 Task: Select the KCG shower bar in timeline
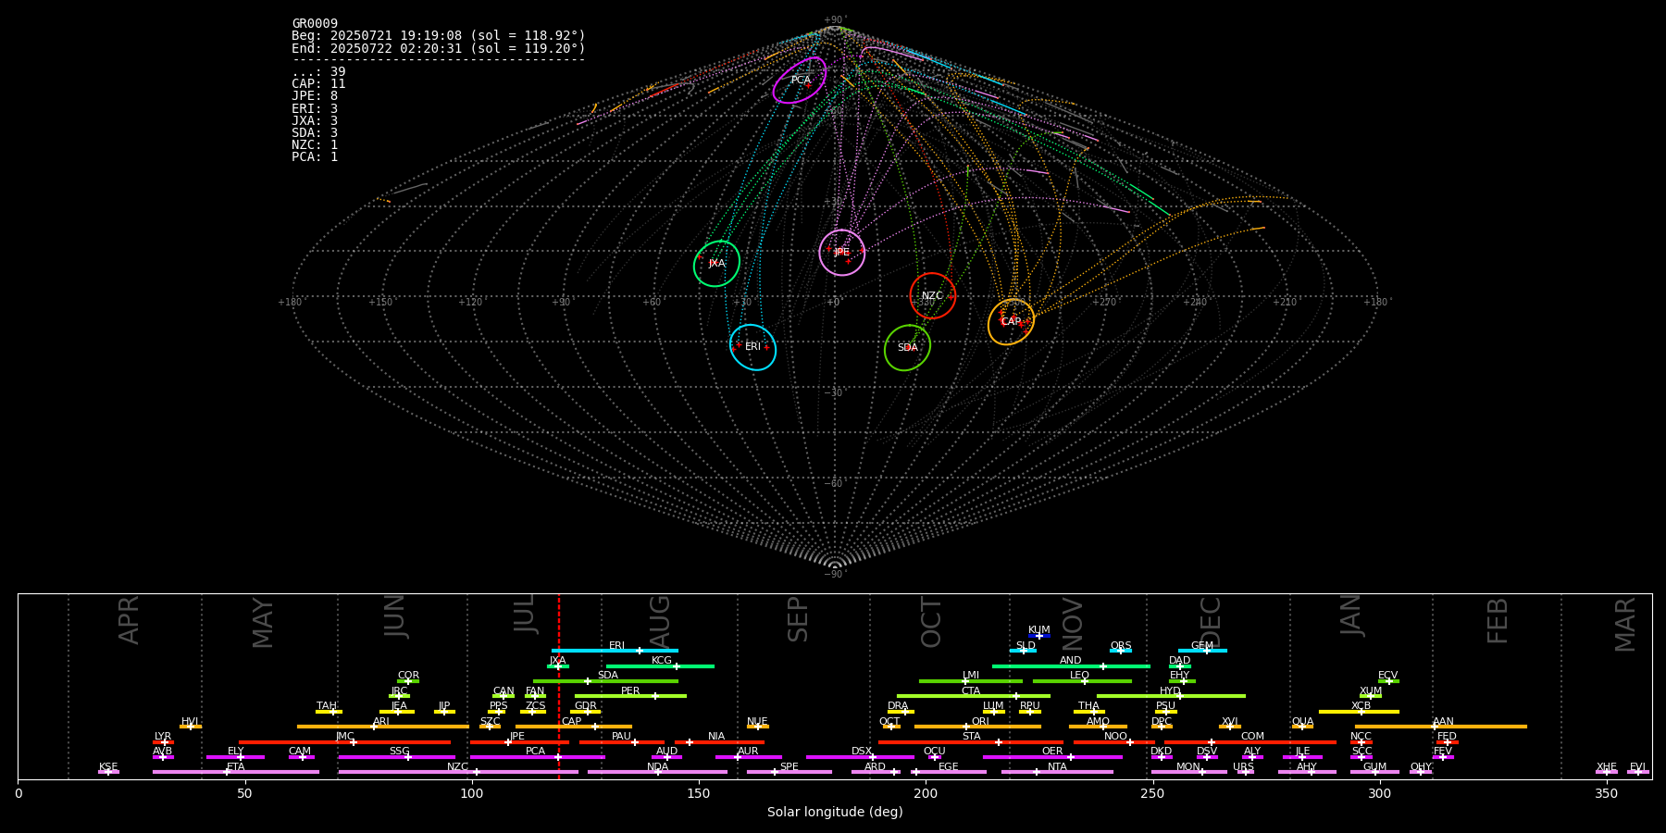tap(660, 666)
